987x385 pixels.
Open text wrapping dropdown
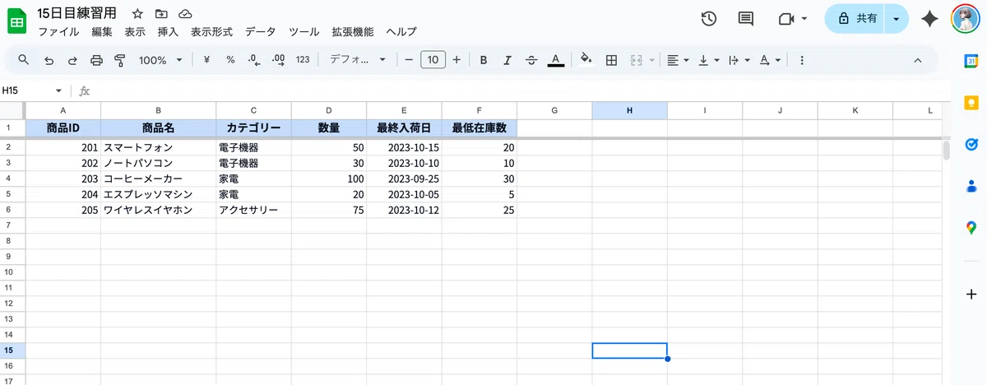[x=739, y=60]
